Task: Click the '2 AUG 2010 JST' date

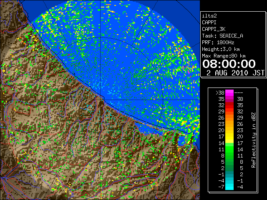Action: [235, 73]
